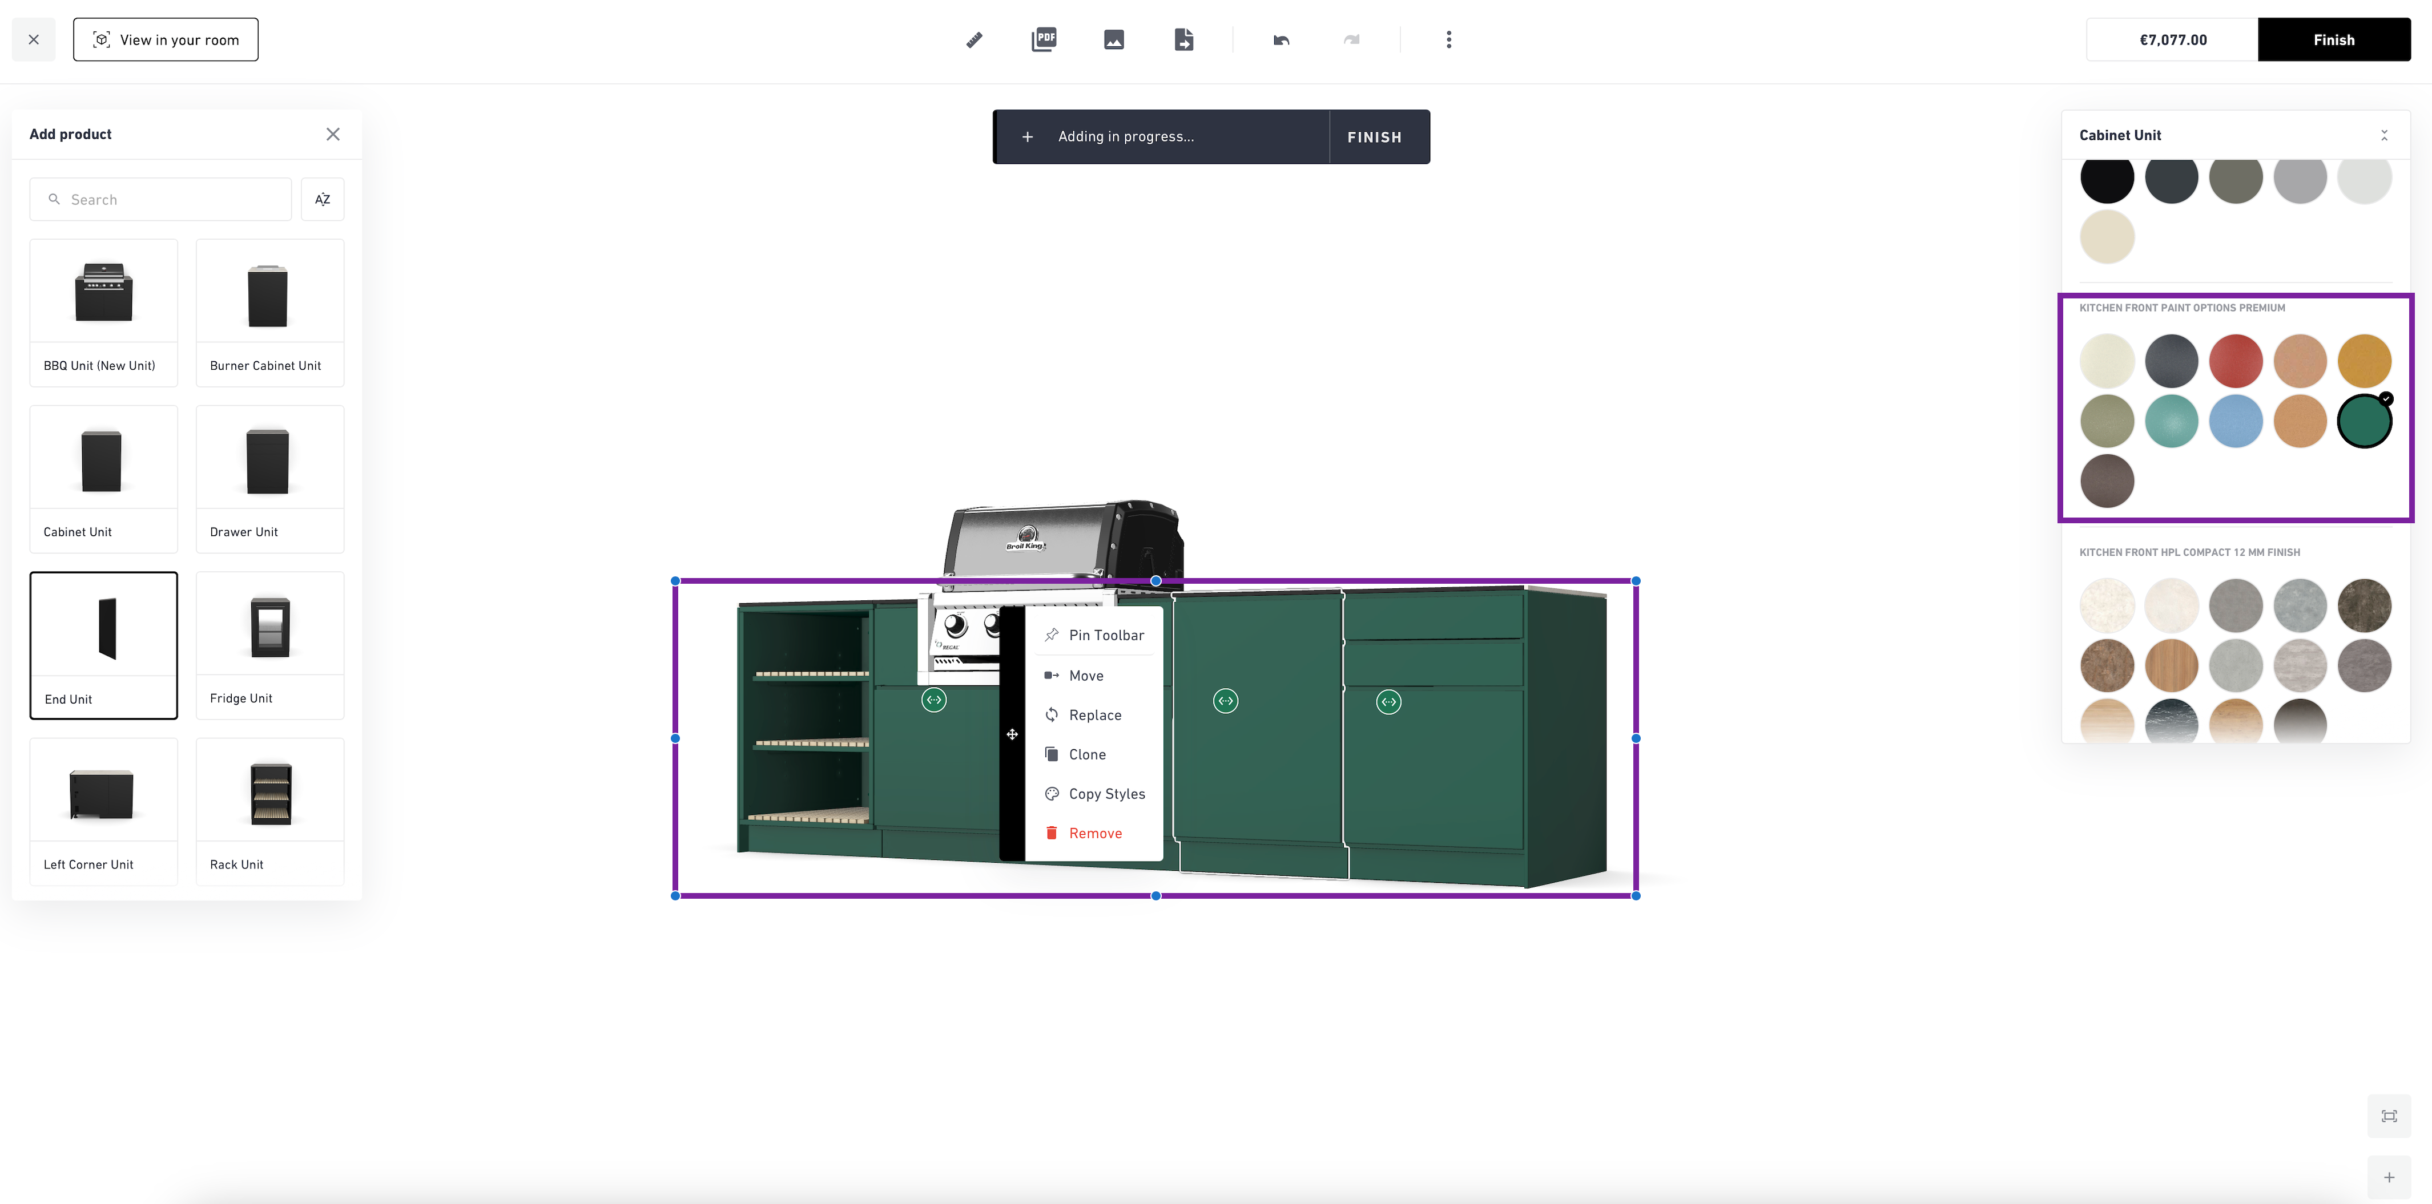This screenshot has width=2432, height=1204.
Task: Click the zoom in plus icon
Action: click(2390, 1178)
